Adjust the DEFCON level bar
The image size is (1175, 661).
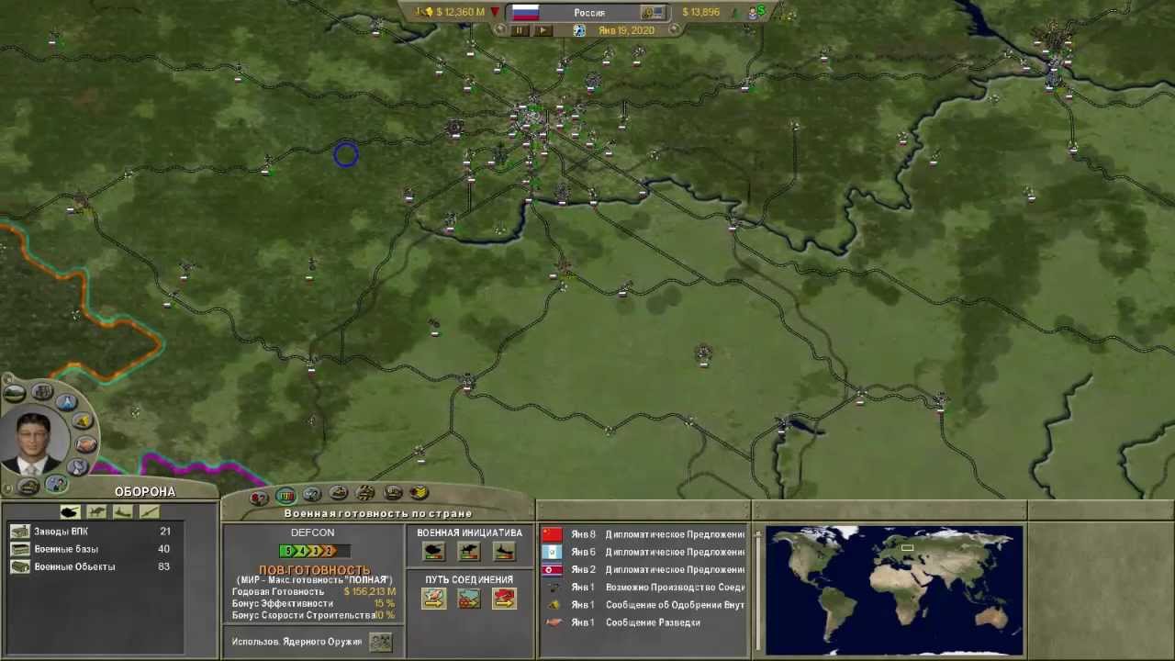pyautogui.click(x=314, y=551)
